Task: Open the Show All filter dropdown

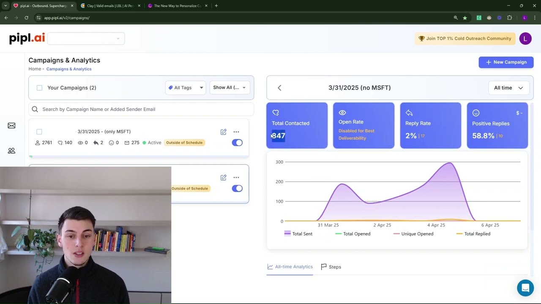Action: point(230,88)
